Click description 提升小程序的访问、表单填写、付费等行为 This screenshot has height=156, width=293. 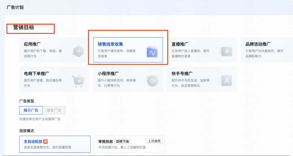click(x=117, y=83)
